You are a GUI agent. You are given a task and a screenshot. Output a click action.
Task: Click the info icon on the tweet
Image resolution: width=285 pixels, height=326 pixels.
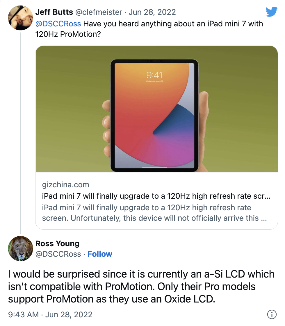tap(272, 314)
